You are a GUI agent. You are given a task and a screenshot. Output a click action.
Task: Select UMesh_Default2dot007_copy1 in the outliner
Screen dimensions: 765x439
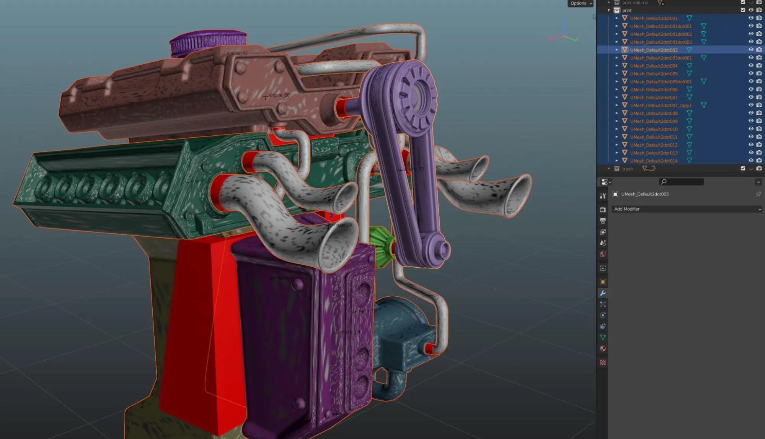pos(661,106)
